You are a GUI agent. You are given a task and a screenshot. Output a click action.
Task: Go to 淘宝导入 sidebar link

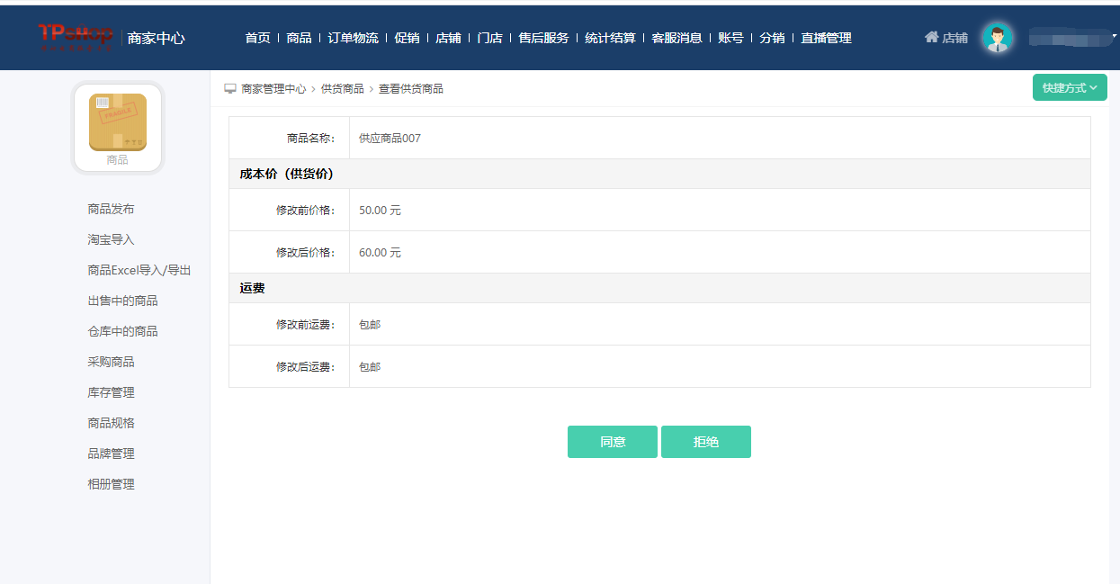pos(111,239)
